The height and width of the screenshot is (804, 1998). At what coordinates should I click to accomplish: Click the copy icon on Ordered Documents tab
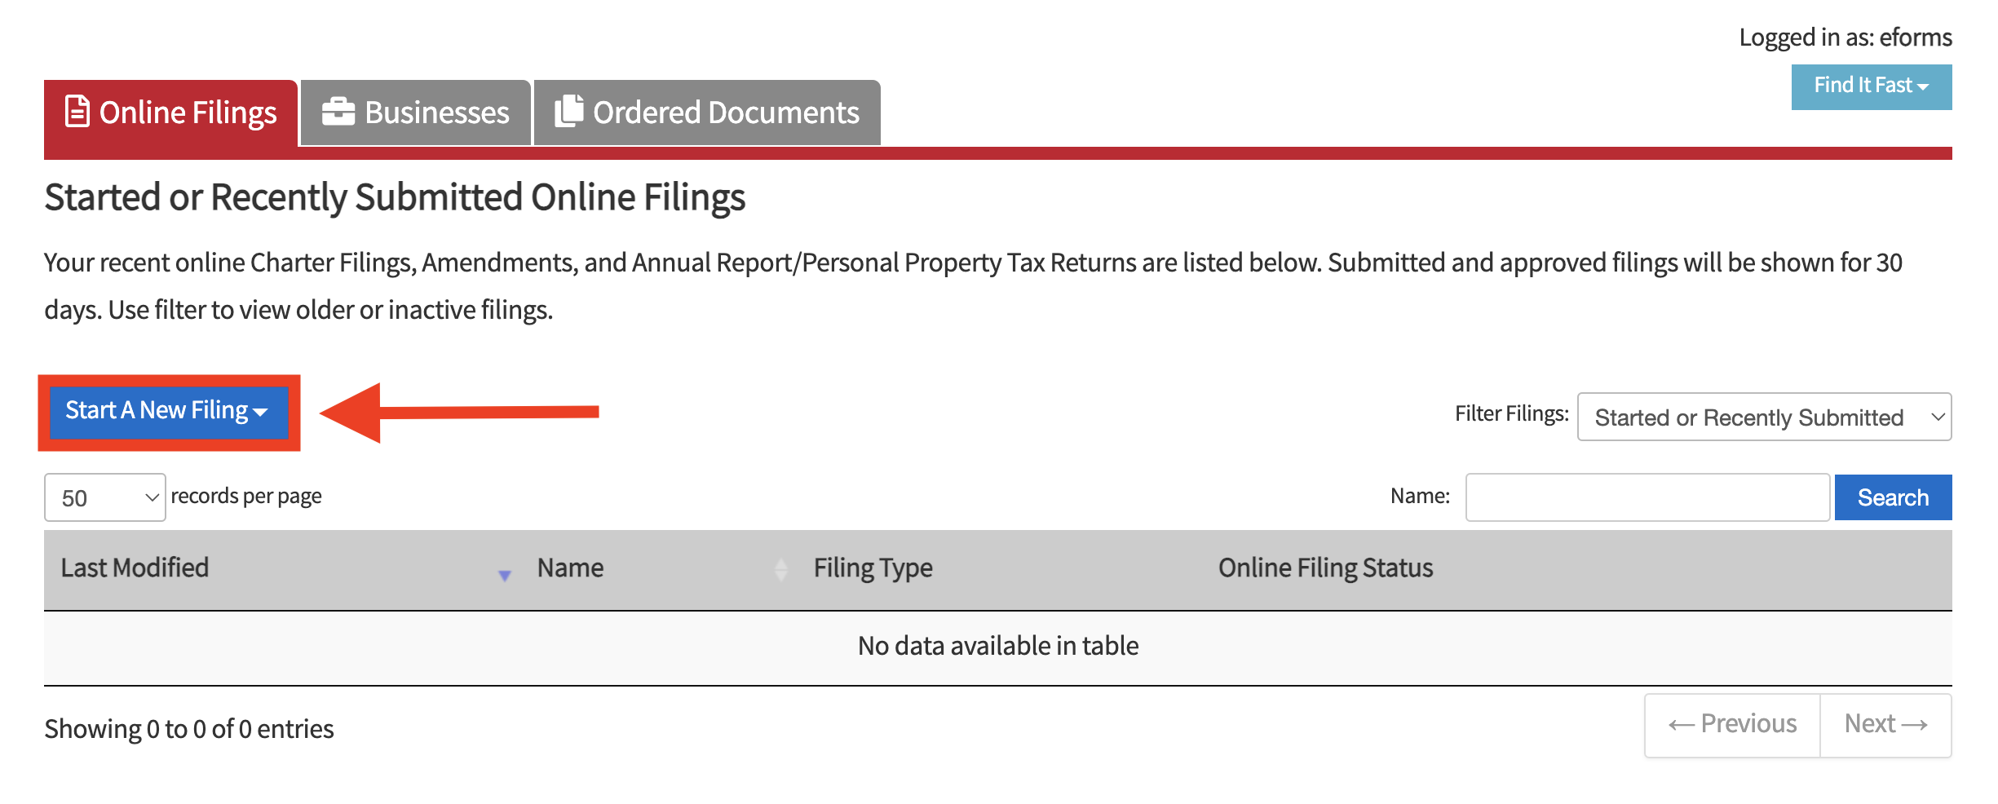pos(569,111)
